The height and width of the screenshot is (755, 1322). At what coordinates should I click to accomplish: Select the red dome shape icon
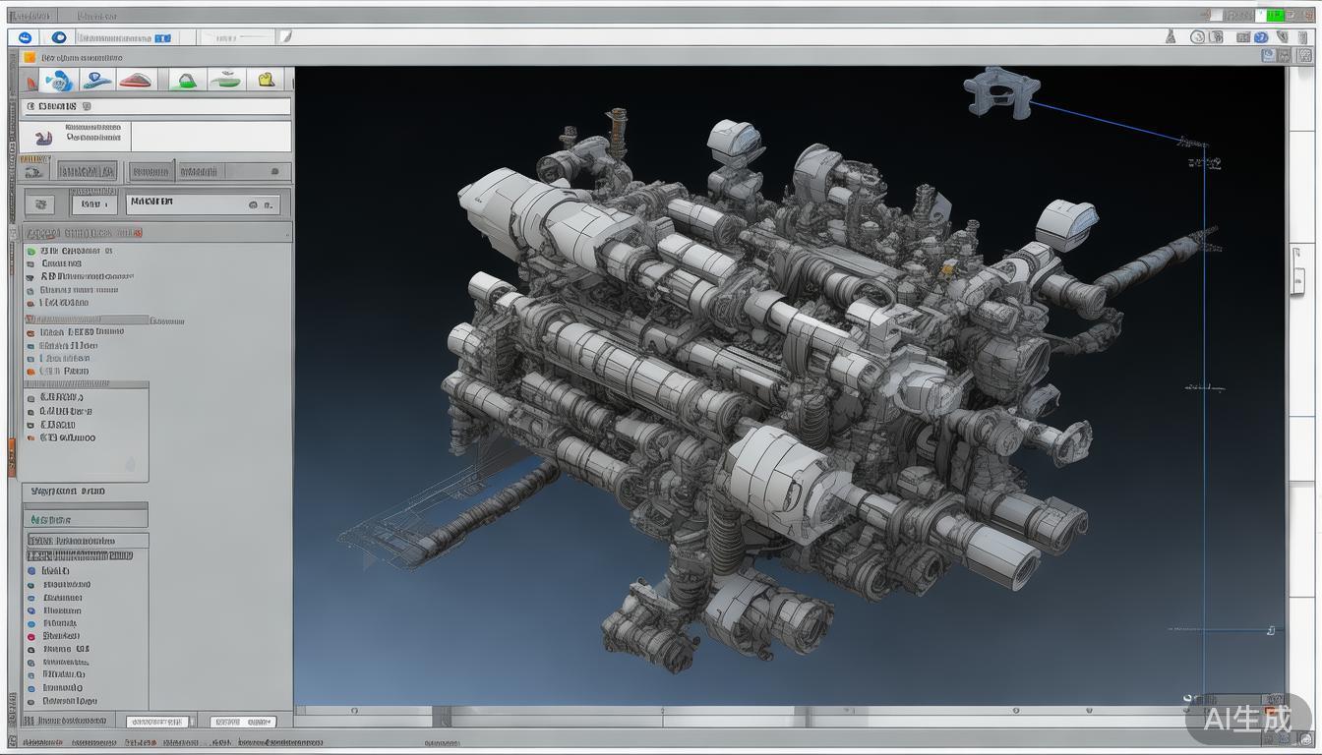point(137,81)
